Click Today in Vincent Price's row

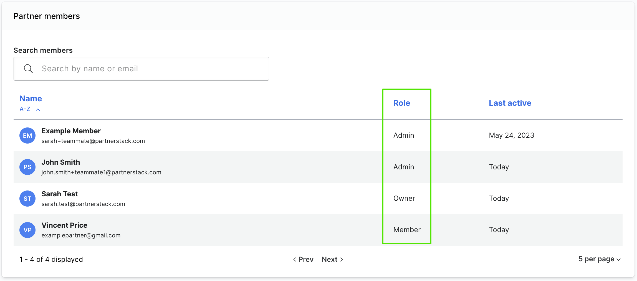click(499, 230)
